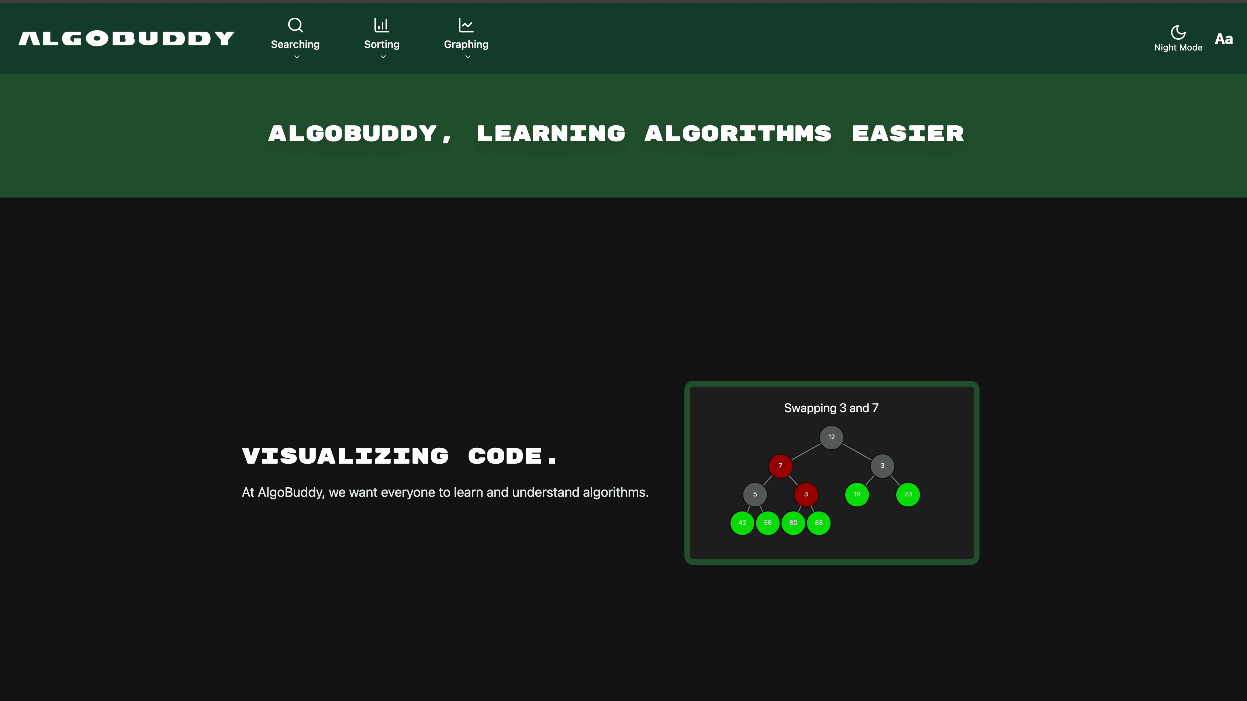The height and width of the screenshot is (701, 1247).
Task: Open the Graphing menu label
Action: pyautogui.click(x=466, y=45)
